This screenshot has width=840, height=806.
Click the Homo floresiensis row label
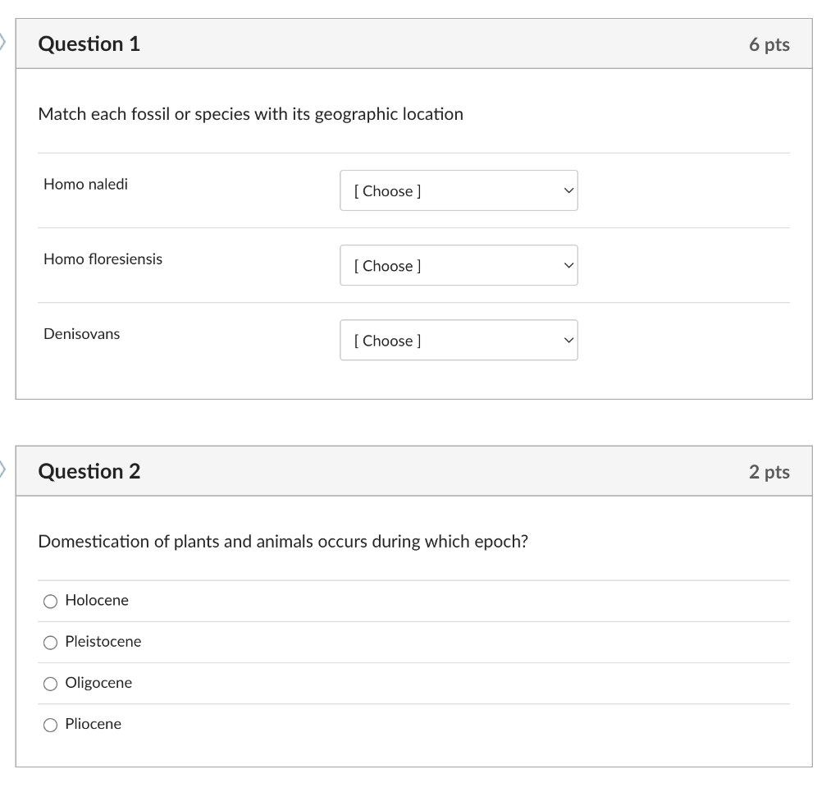click(x=103, y=259)
